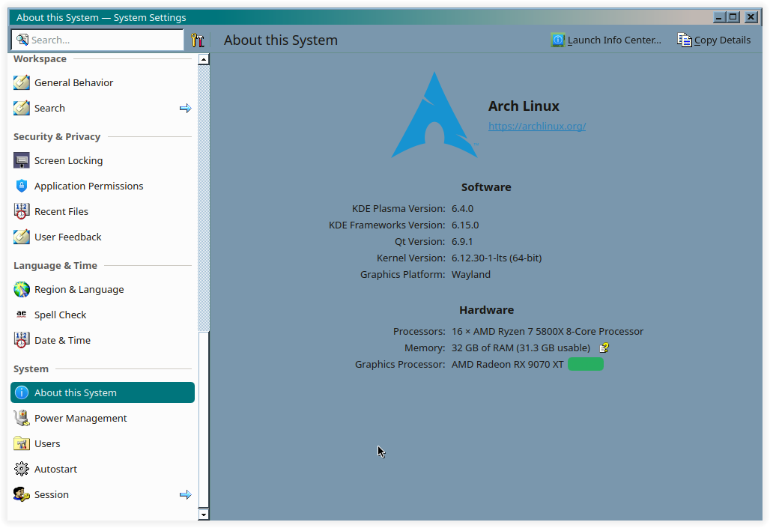Click the AMD Ryzen 7 5800X processor text
Screen dimensions: 770x528
[547, 332]
